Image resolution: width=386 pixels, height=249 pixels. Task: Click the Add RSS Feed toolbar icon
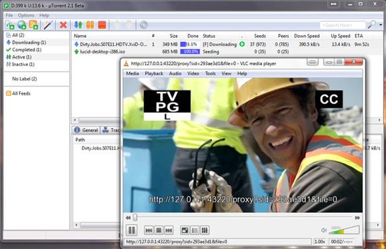coord(34,25)
